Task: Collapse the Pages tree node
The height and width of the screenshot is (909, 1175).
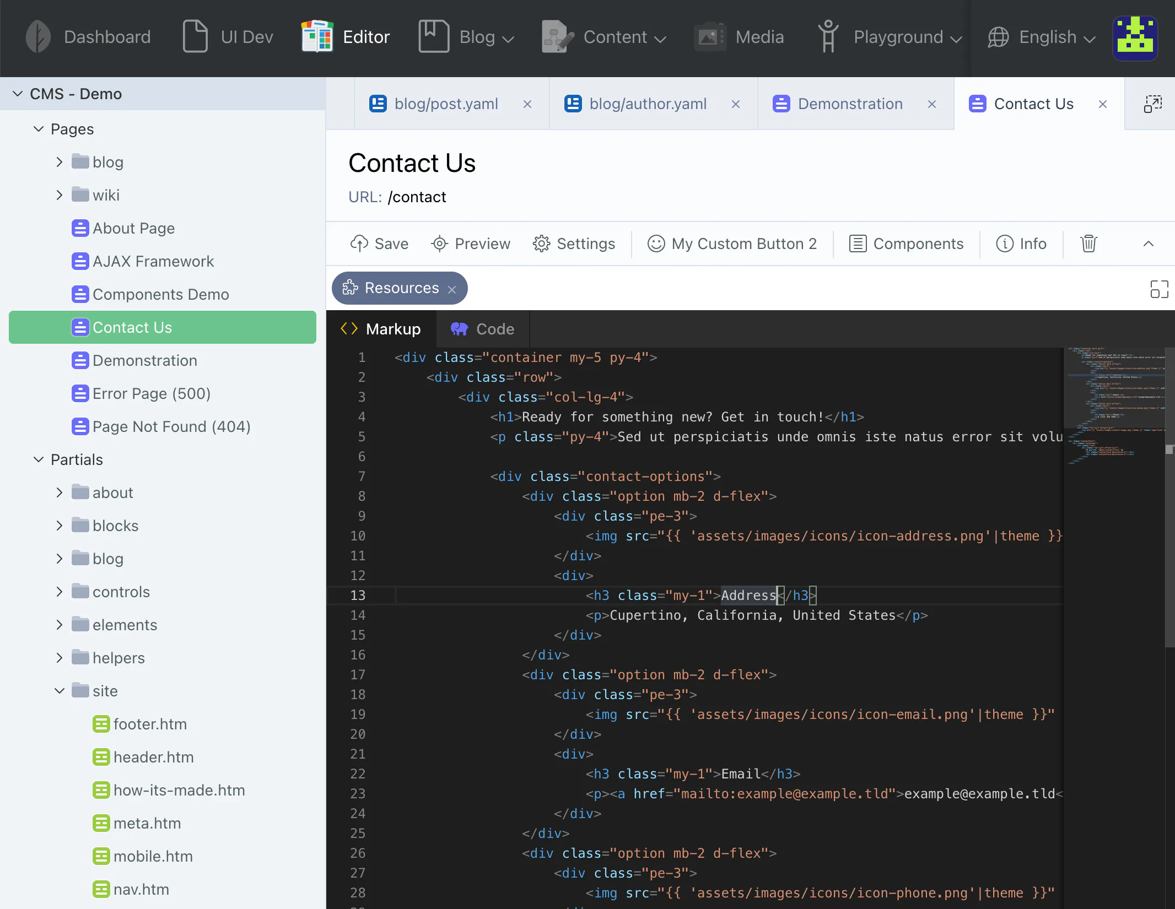Action: pos(39,129)
